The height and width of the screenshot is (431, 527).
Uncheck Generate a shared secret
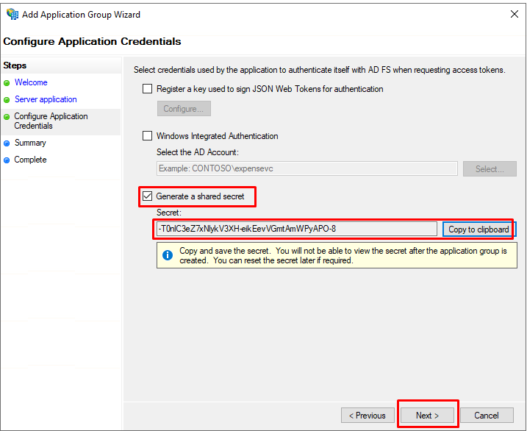click(147, 196)
